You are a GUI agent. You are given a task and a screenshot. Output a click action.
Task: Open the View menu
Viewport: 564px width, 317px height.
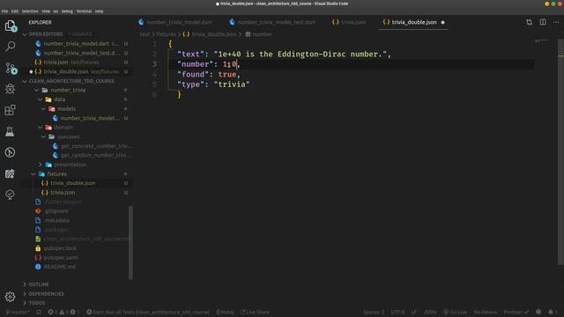[x=46, y=11]
